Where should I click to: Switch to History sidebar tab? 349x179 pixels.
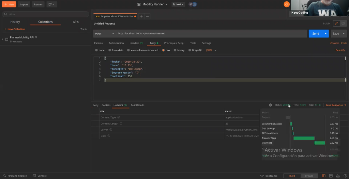pos(15,22)
